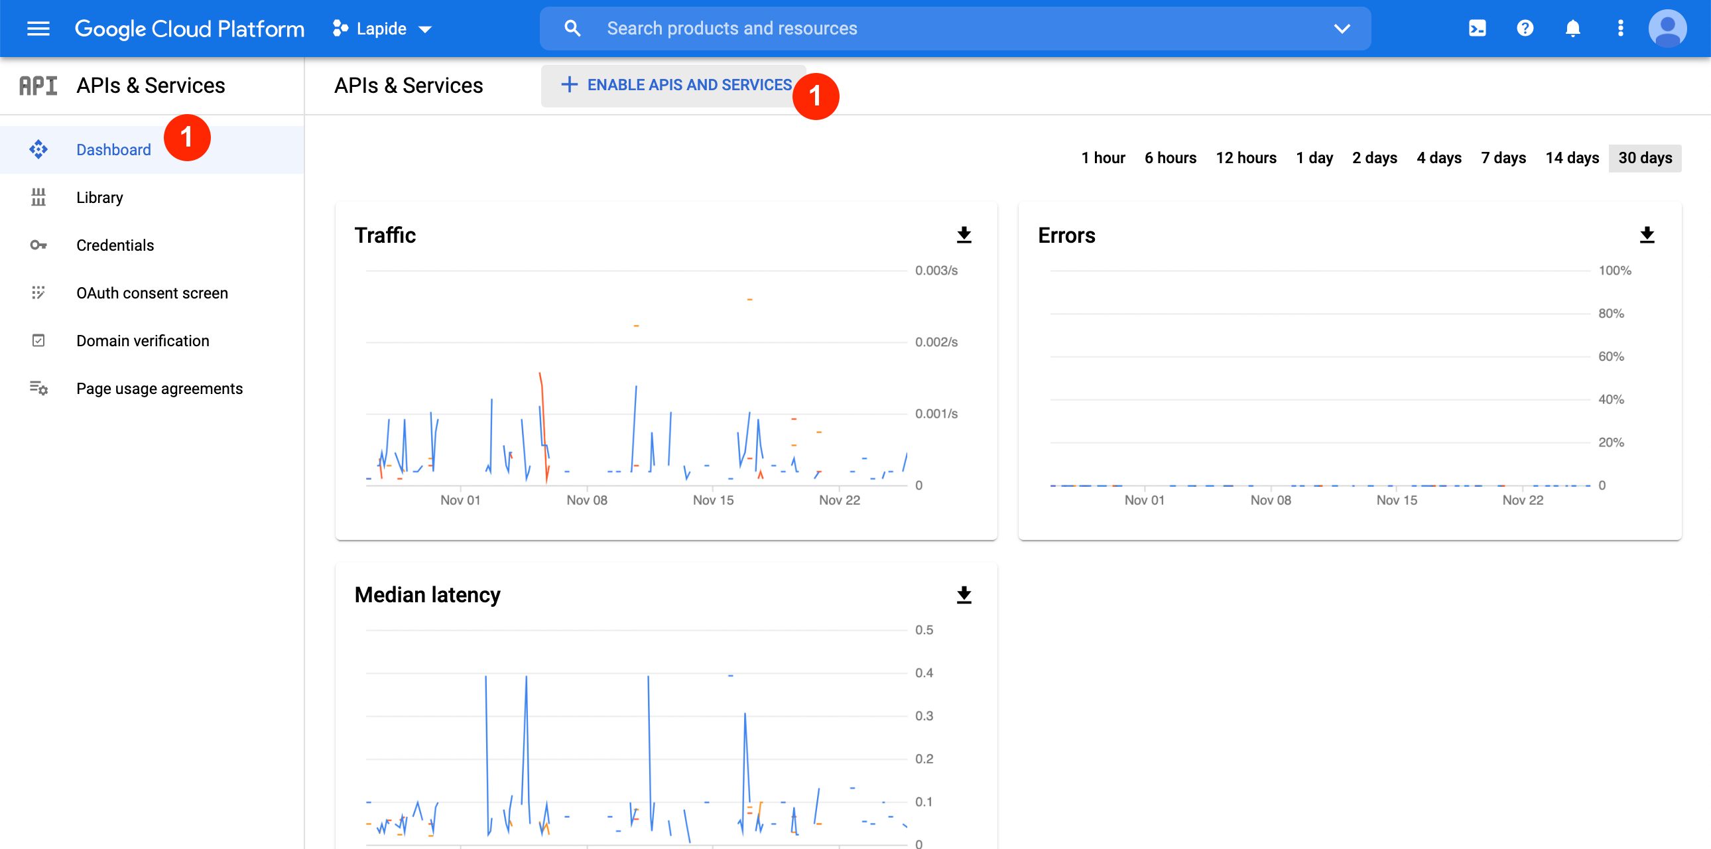The width and height of the screenshot is (1711, 849).
Task: Click the notifications bell icon
Action: pos(1572,29)
